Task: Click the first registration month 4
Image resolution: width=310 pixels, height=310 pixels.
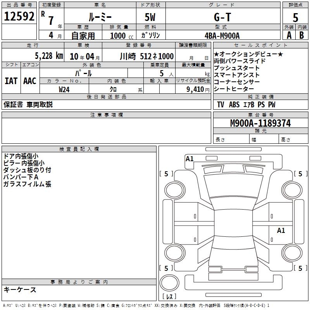Action: [51, 35]
